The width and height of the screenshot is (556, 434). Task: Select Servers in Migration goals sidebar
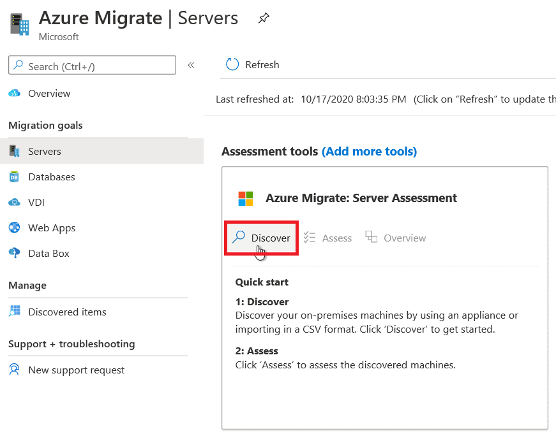pyautogui.click(x=45, y=151)
